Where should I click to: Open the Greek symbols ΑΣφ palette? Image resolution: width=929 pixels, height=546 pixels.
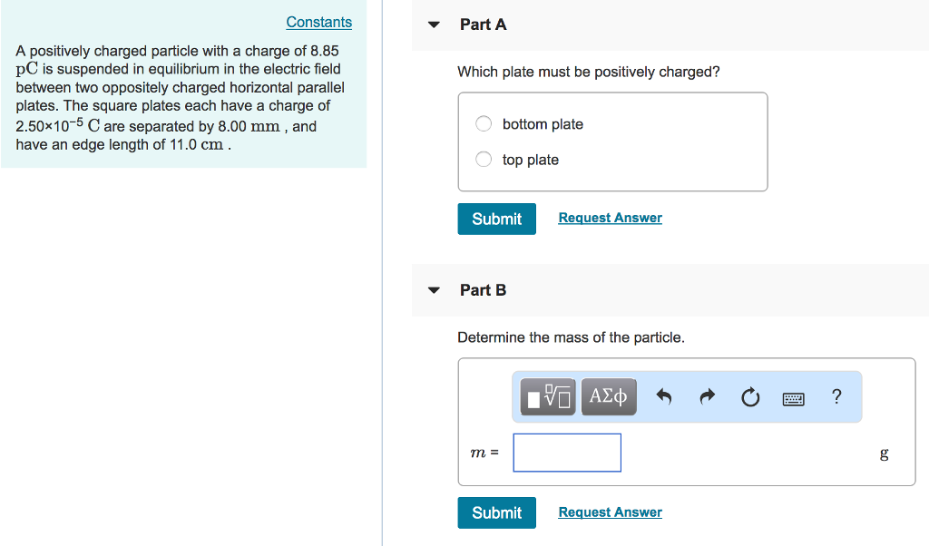[x=608, y=396]
